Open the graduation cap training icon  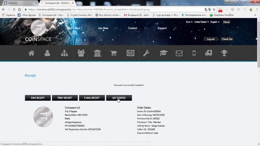(163, 53)
